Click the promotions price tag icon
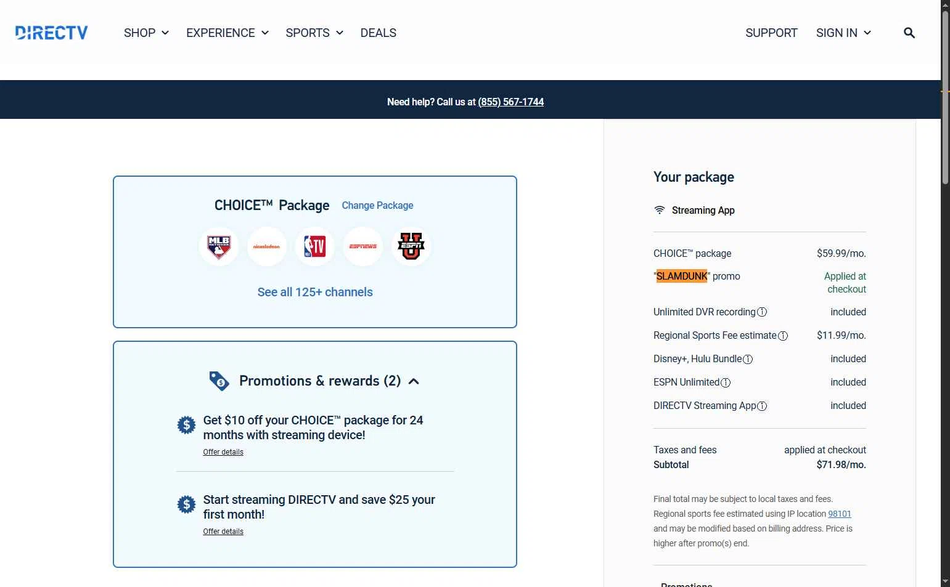This screenshot has height=587, width=950. click(x=219, y=381)
